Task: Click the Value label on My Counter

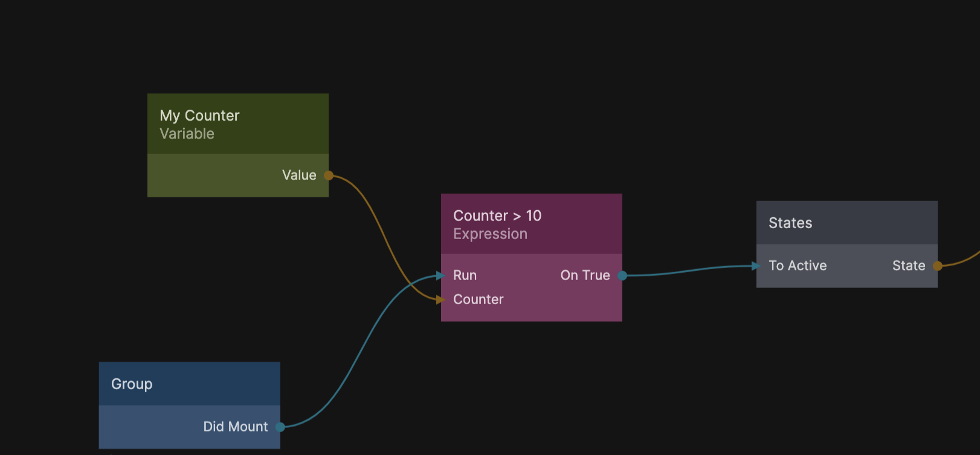Action: click(299, 176)
